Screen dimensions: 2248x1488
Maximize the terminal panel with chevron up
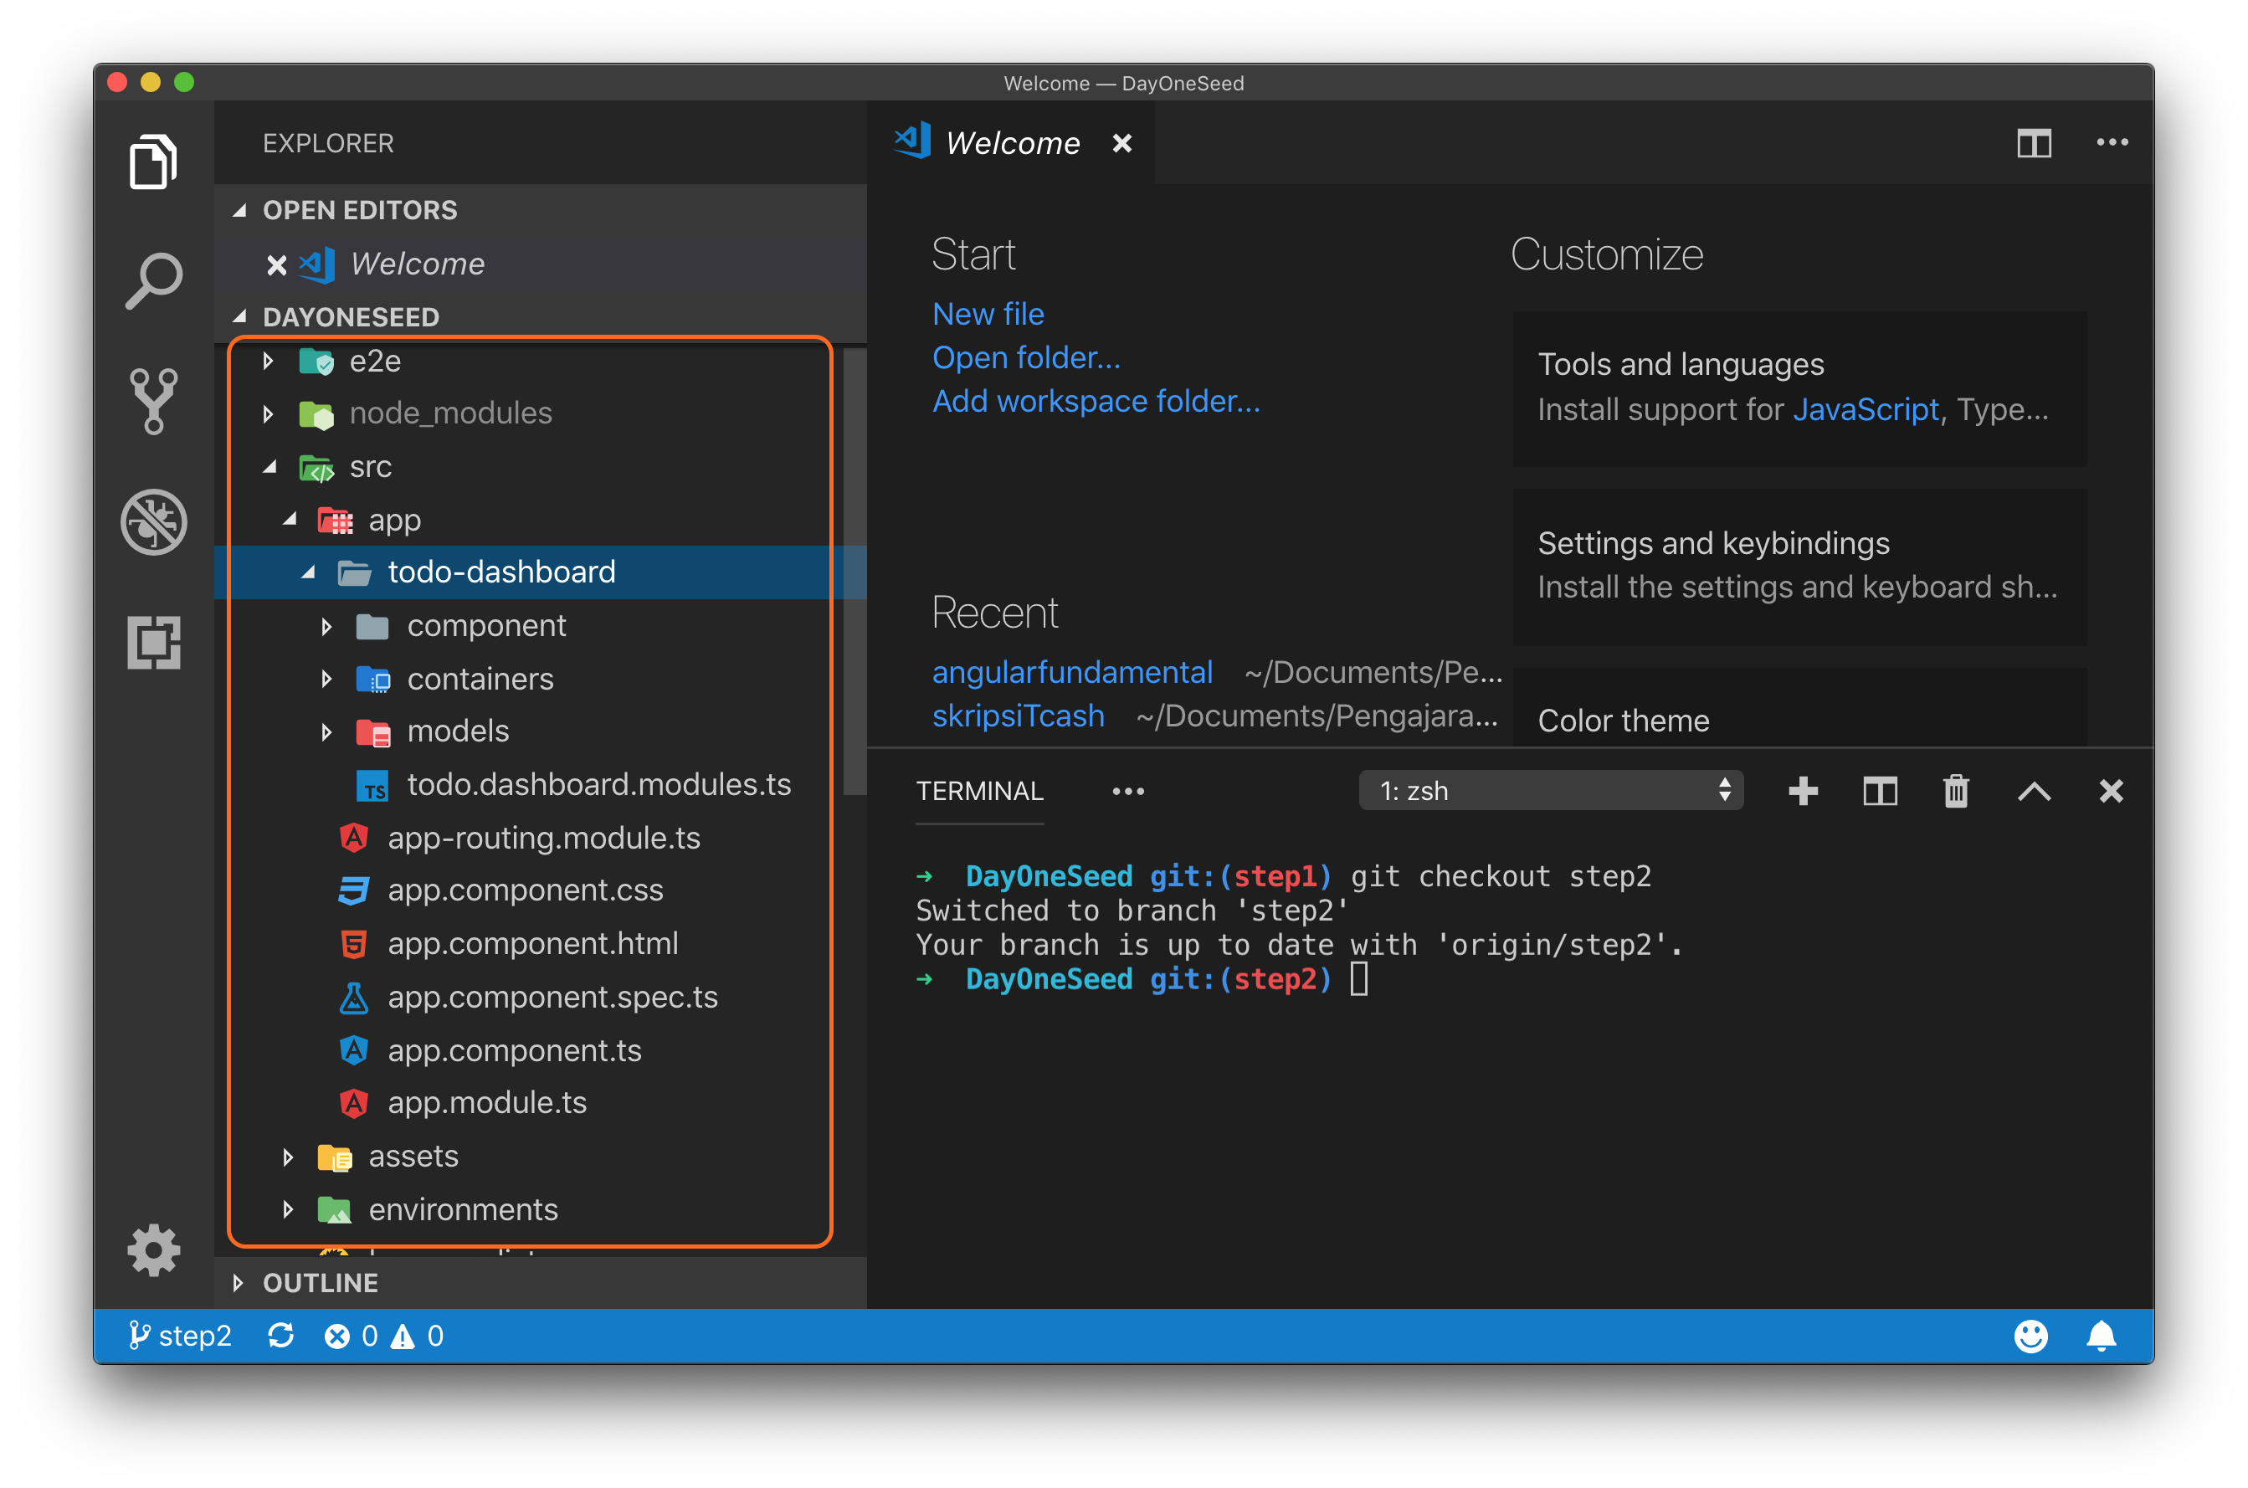[2034, 791]
